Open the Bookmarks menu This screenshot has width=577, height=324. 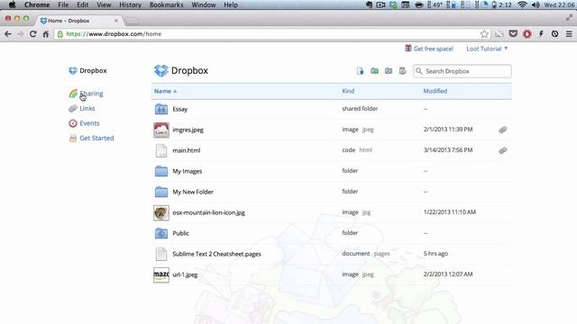[166, 4]
